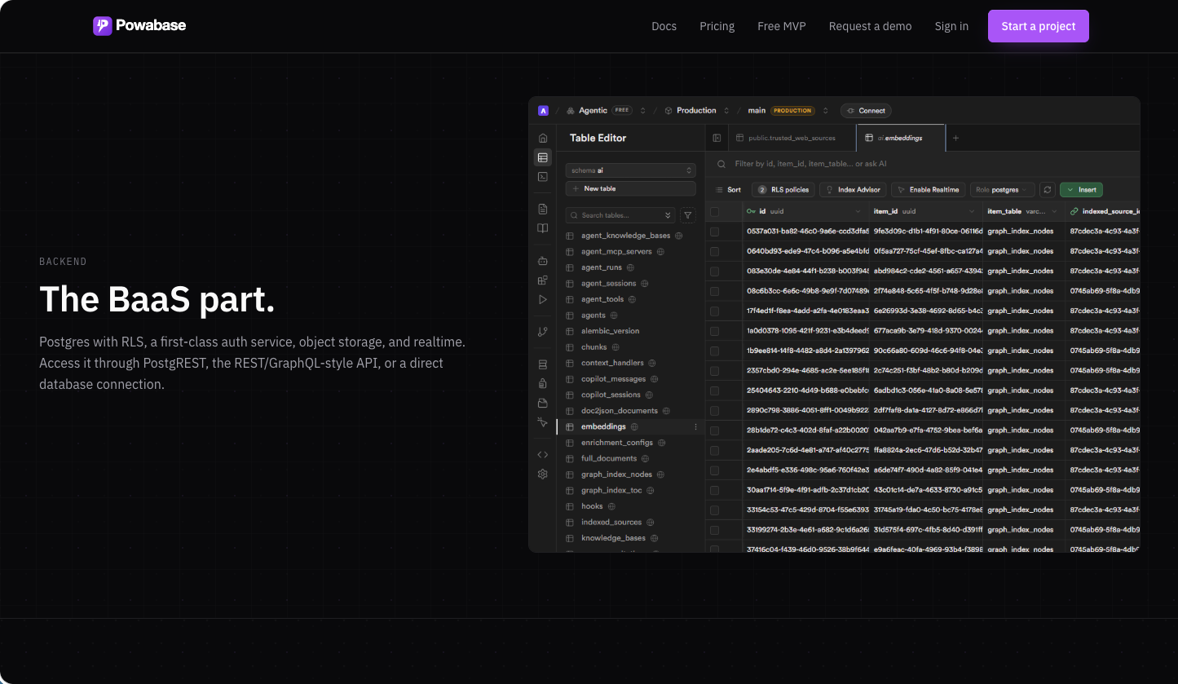Open the schema ai dropdown
1178x684 pixels.
[630, 170]
